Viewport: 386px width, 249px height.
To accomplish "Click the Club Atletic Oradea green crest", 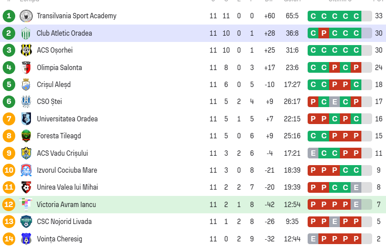I will click(x=26, y=33).
